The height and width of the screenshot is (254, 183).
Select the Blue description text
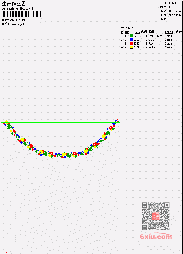(x=151, y=40)
